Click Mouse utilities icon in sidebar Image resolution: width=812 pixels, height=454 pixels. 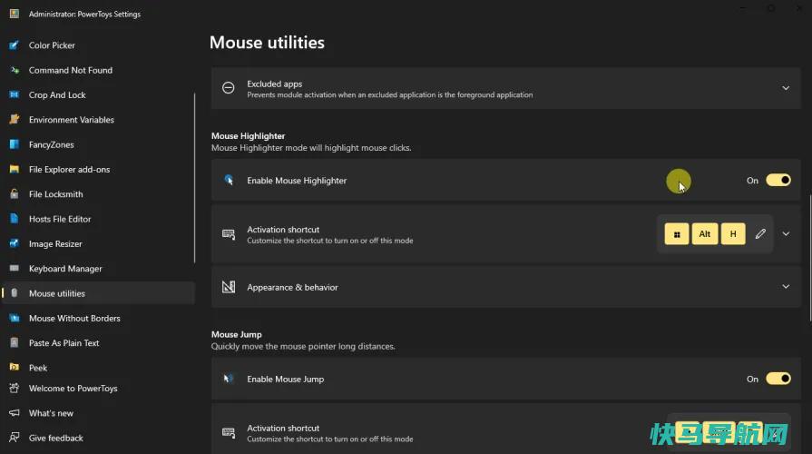15,293
